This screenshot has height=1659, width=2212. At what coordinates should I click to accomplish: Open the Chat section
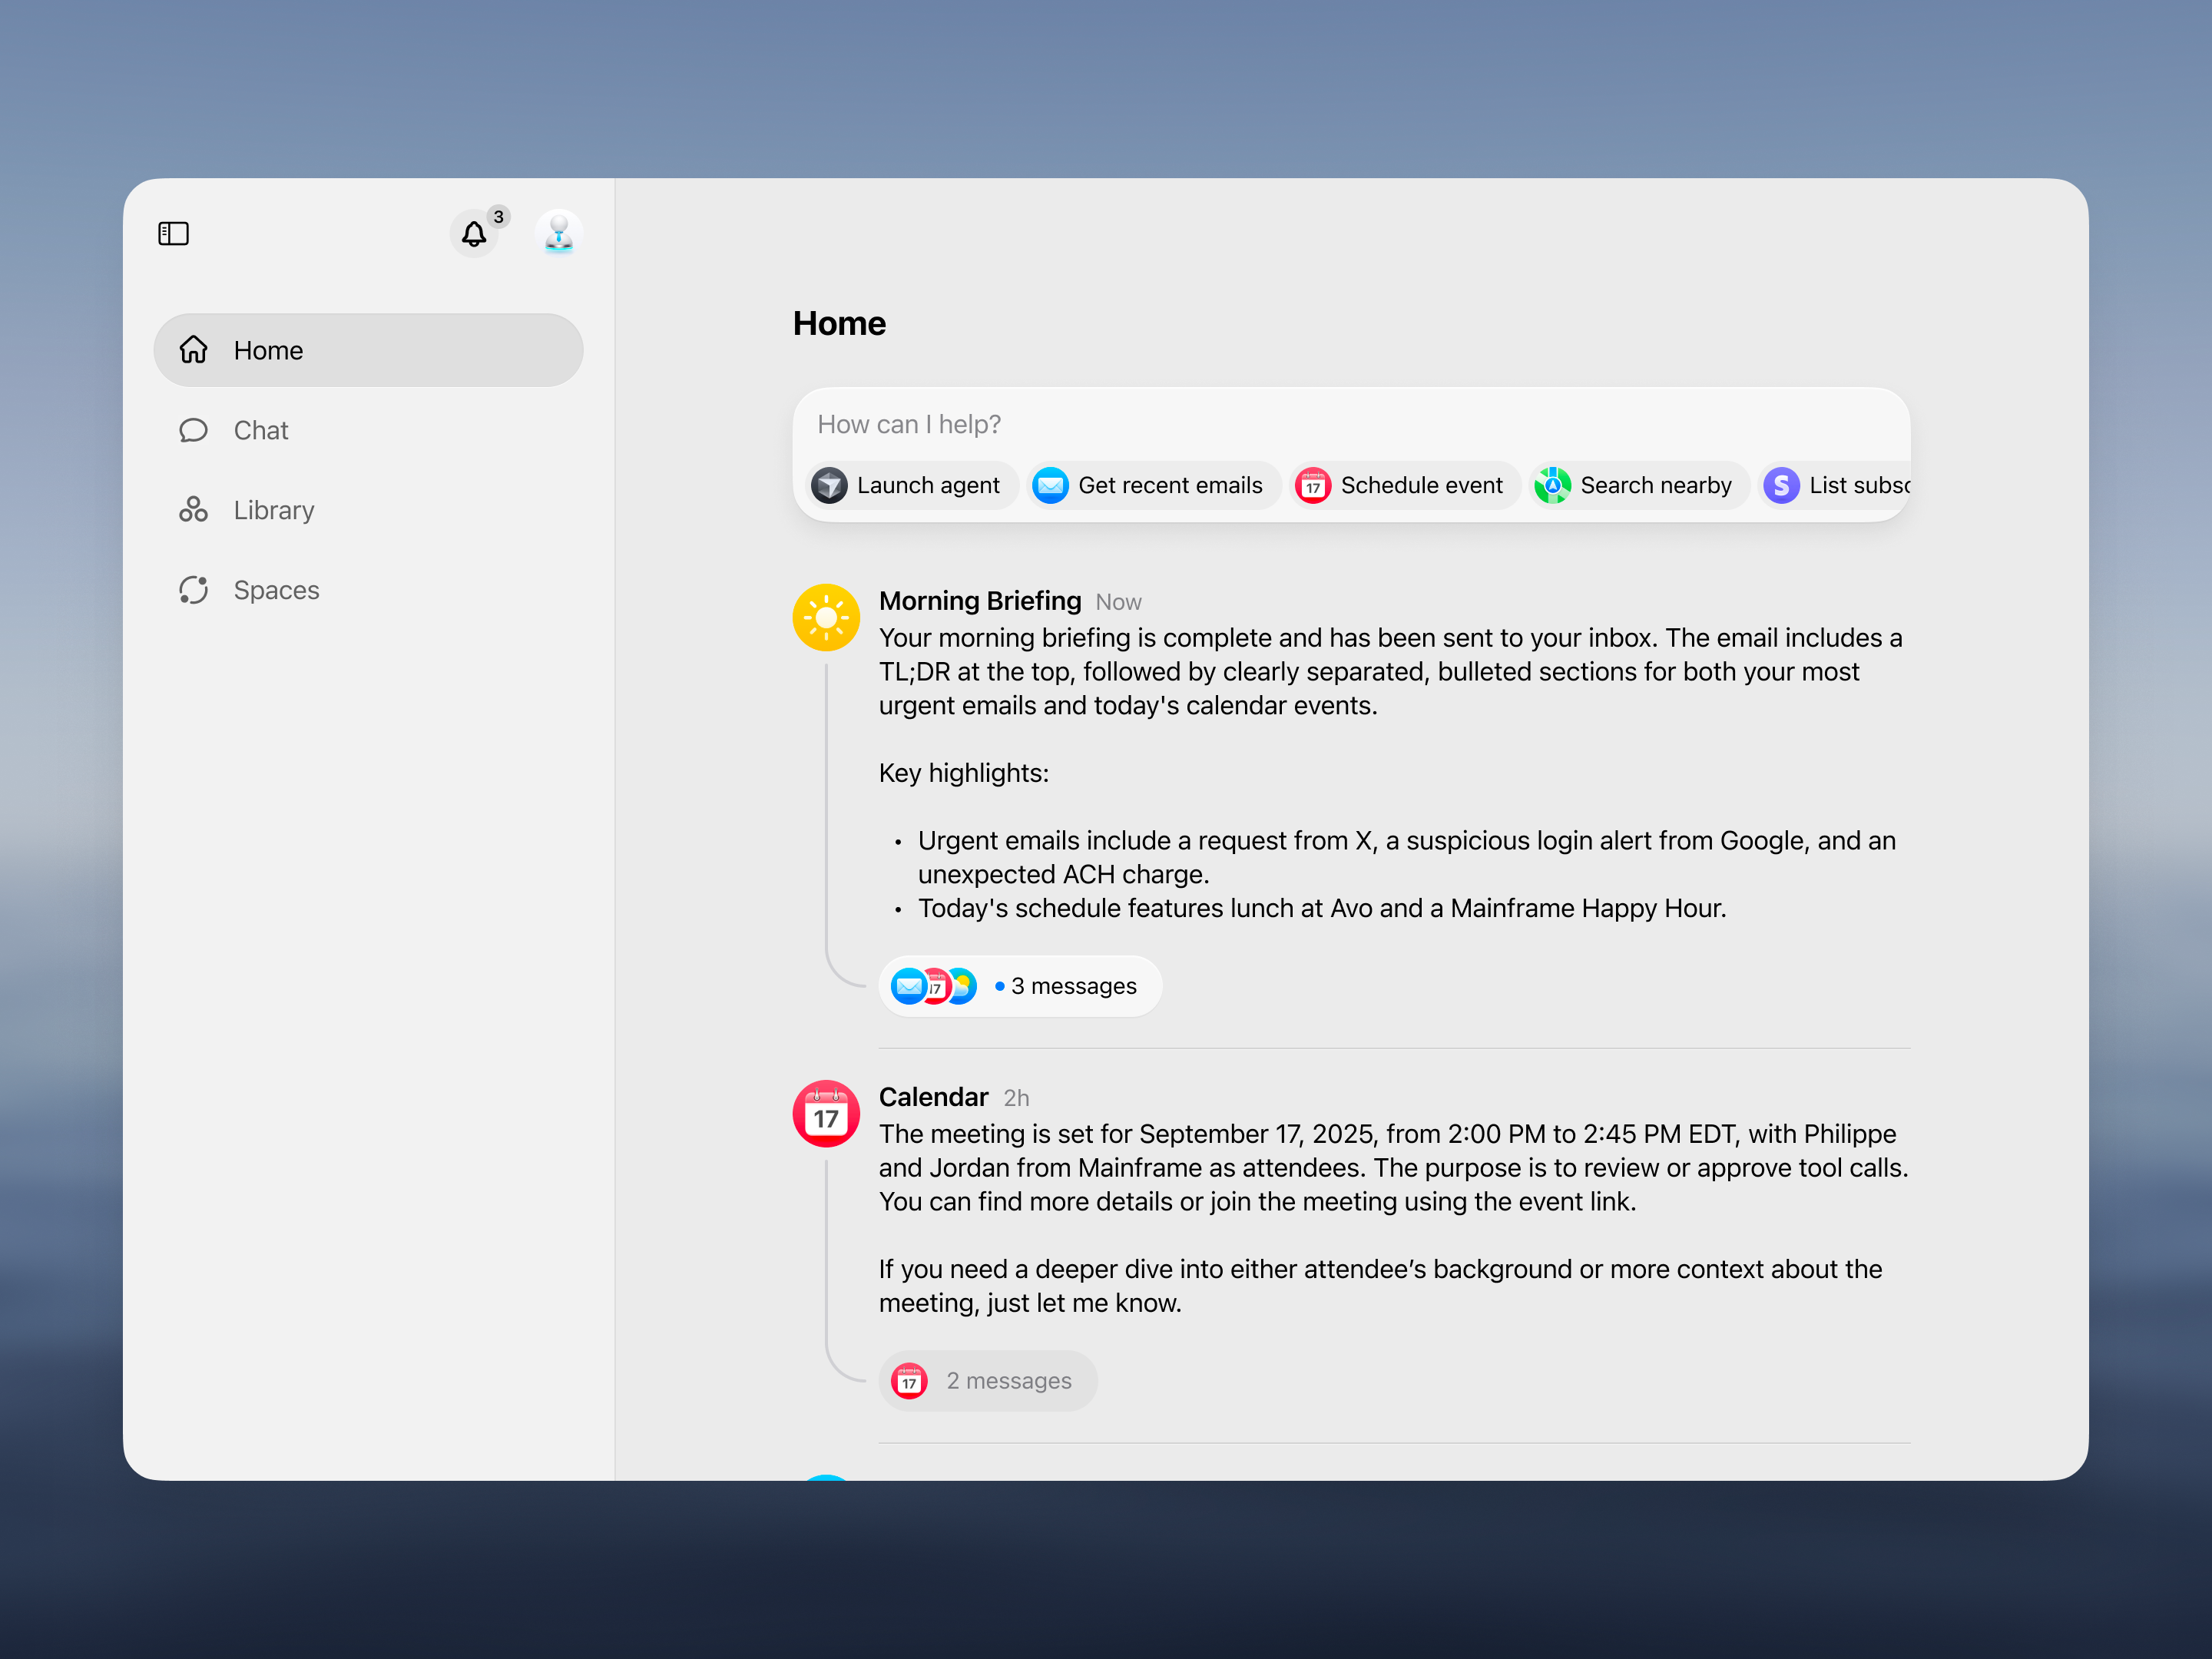[261, 430]
